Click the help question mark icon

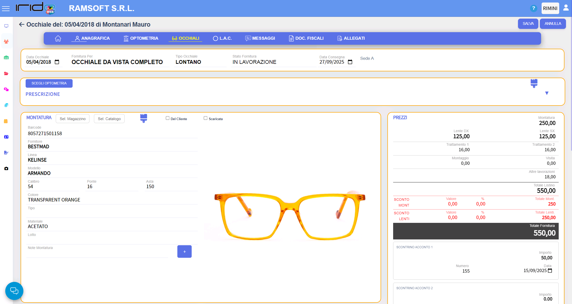(x=533, y=9)
